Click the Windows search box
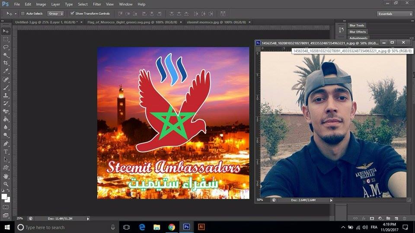 tap(66, 227)
